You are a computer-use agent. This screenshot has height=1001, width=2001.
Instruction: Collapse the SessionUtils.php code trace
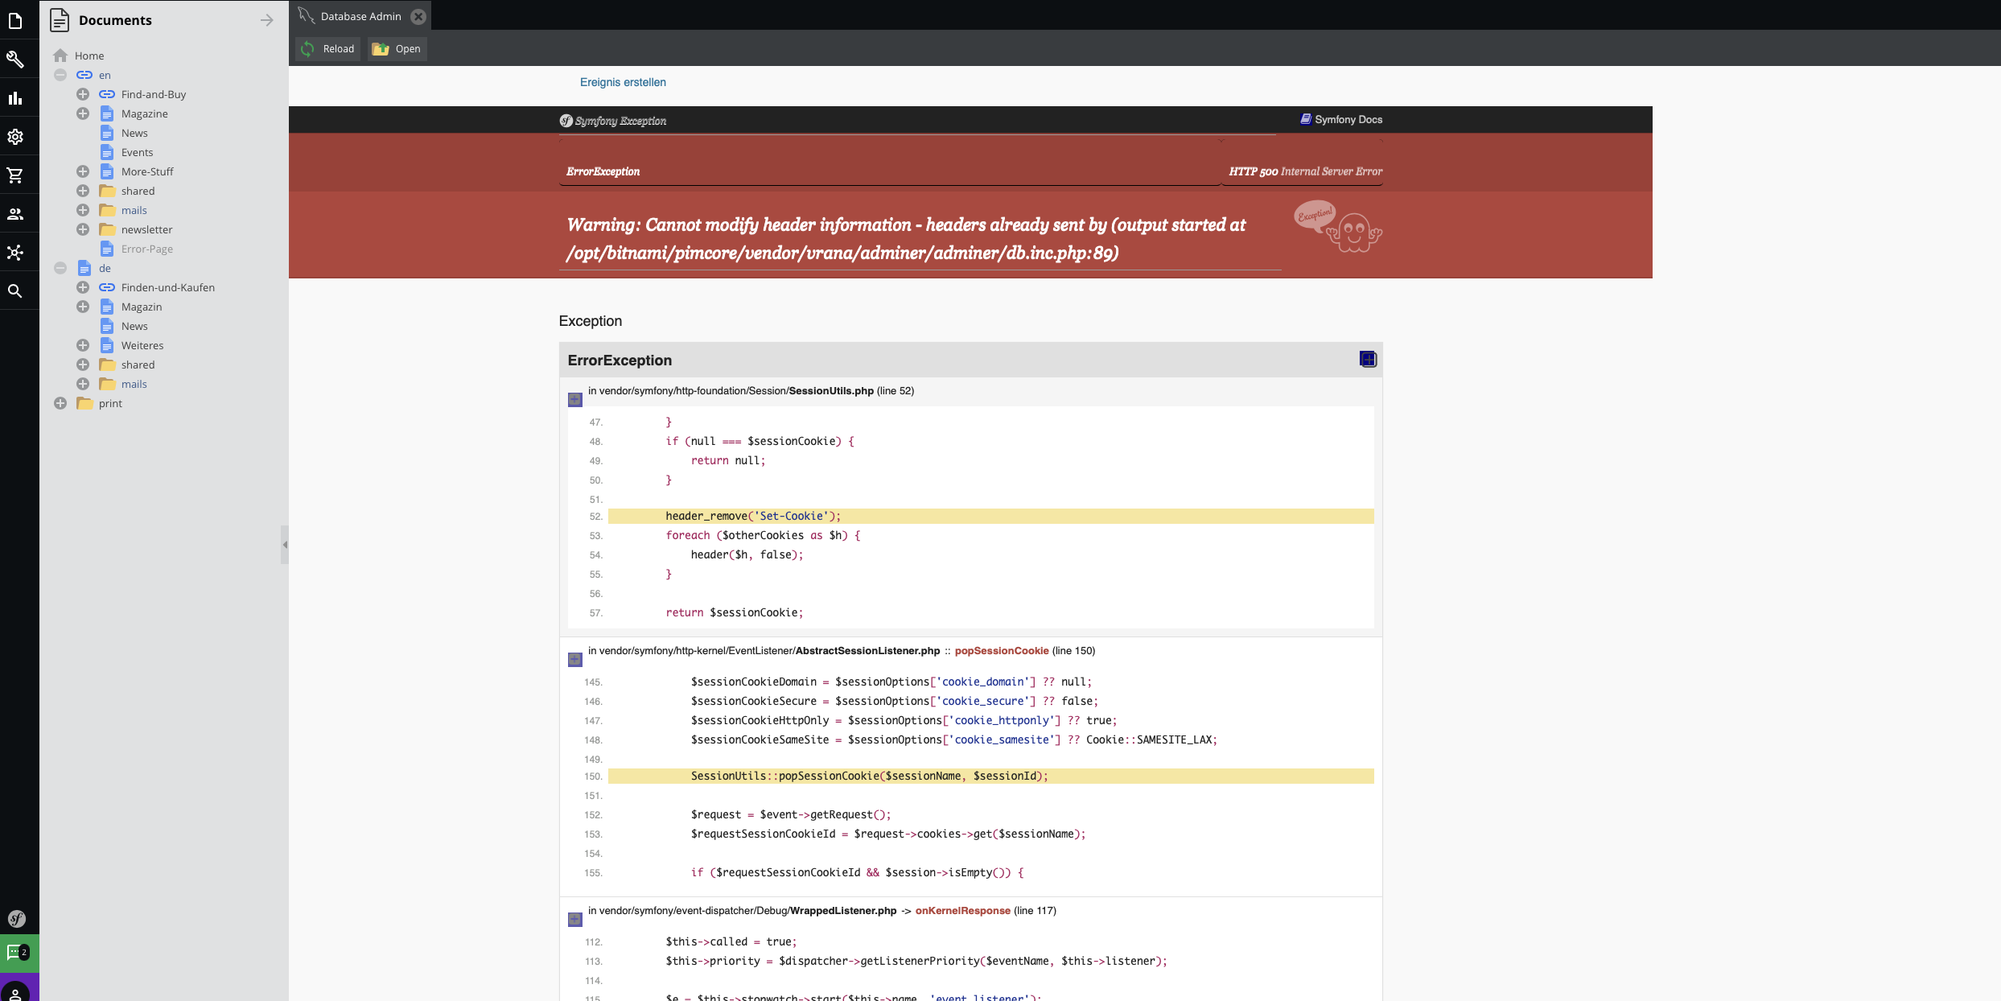pyautogui.click(x=574, y=399)
